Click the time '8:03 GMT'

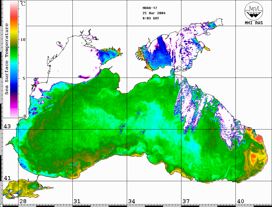[x=151, y=18]
